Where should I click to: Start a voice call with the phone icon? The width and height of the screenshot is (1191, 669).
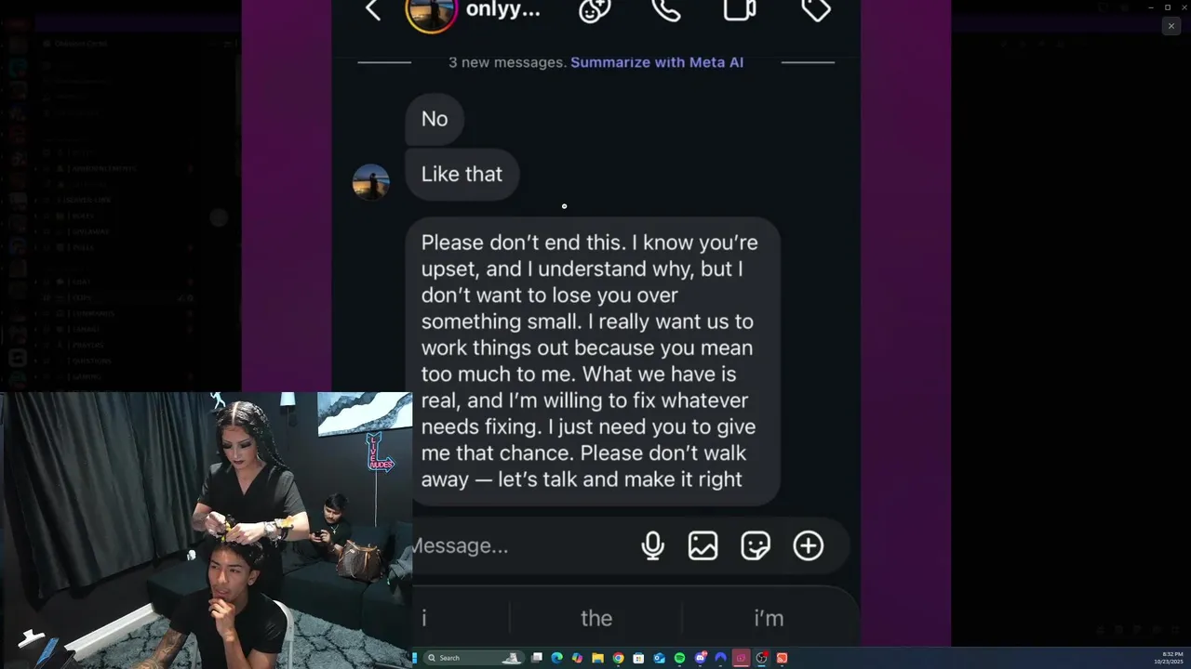(666, 9)
